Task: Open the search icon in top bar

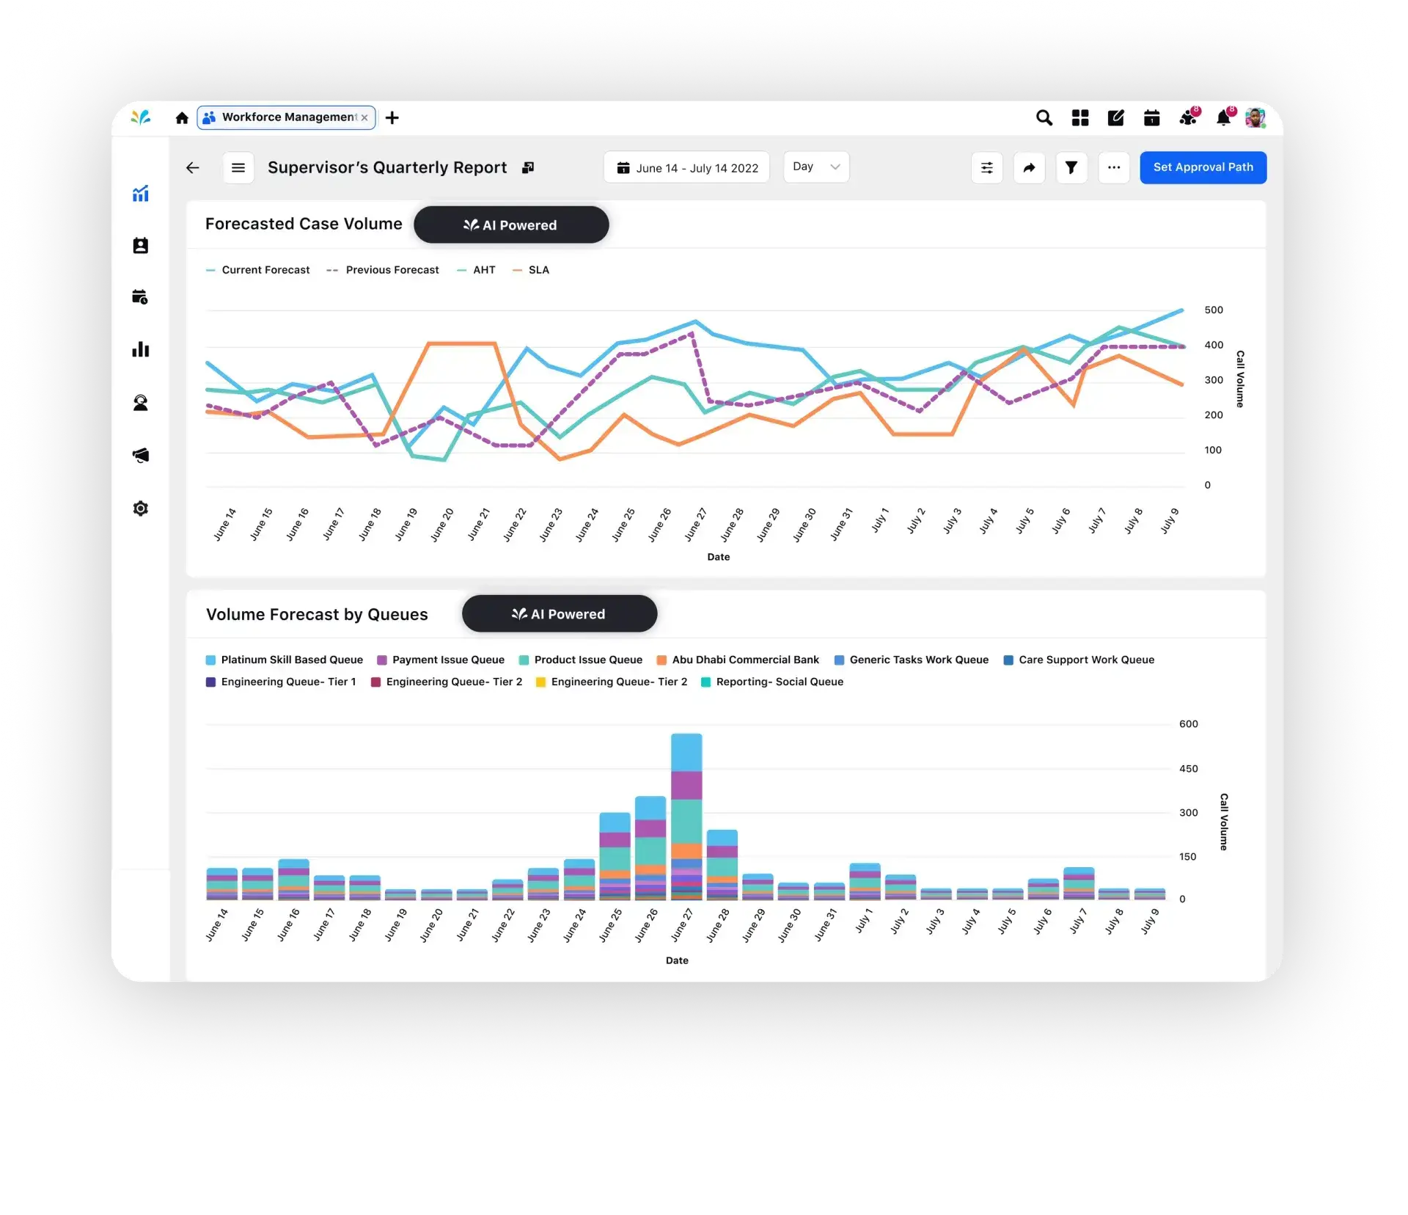Action: [x=1044, y=117]
